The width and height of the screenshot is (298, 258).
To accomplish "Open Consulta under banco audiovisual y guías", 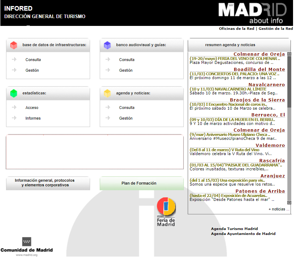I will (127, 60).
